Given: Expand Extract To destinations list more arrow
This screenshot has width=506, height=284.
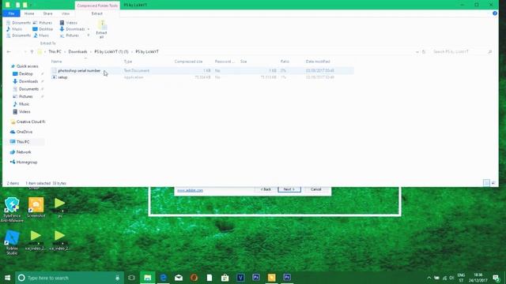Looking at the screenshot, I should point(89,35).
